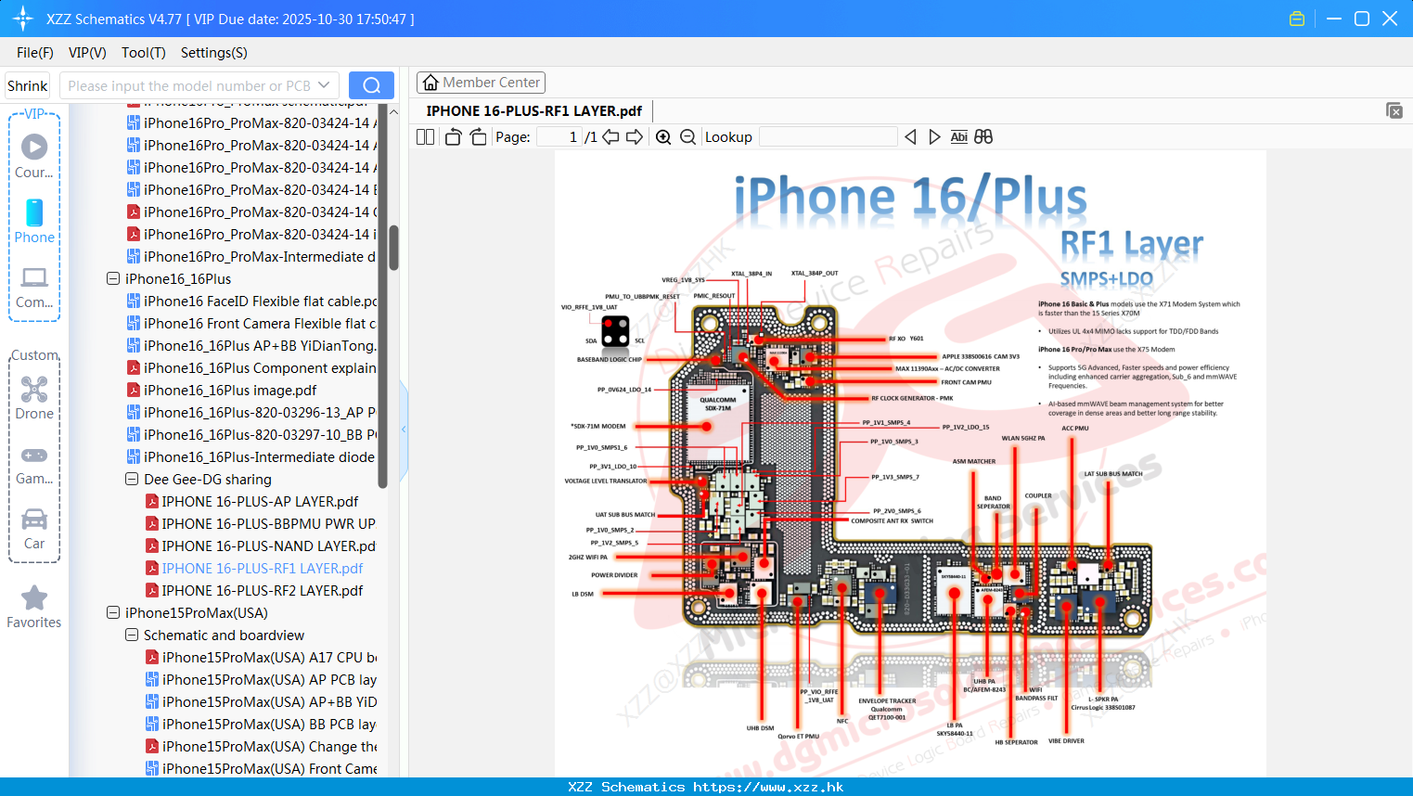Screen dimensions: 1413x796
Task: Open iPhone15ProMax(USA) Front Camera file
Action: pos(261,768)
